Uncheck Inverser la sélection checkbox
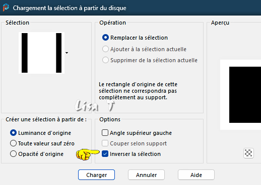Screen dimensions: 261x185 [x=105, y=154]
